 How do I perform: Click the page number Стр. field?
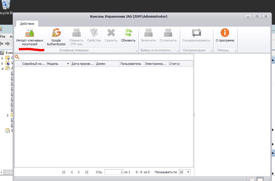(114, 172)
